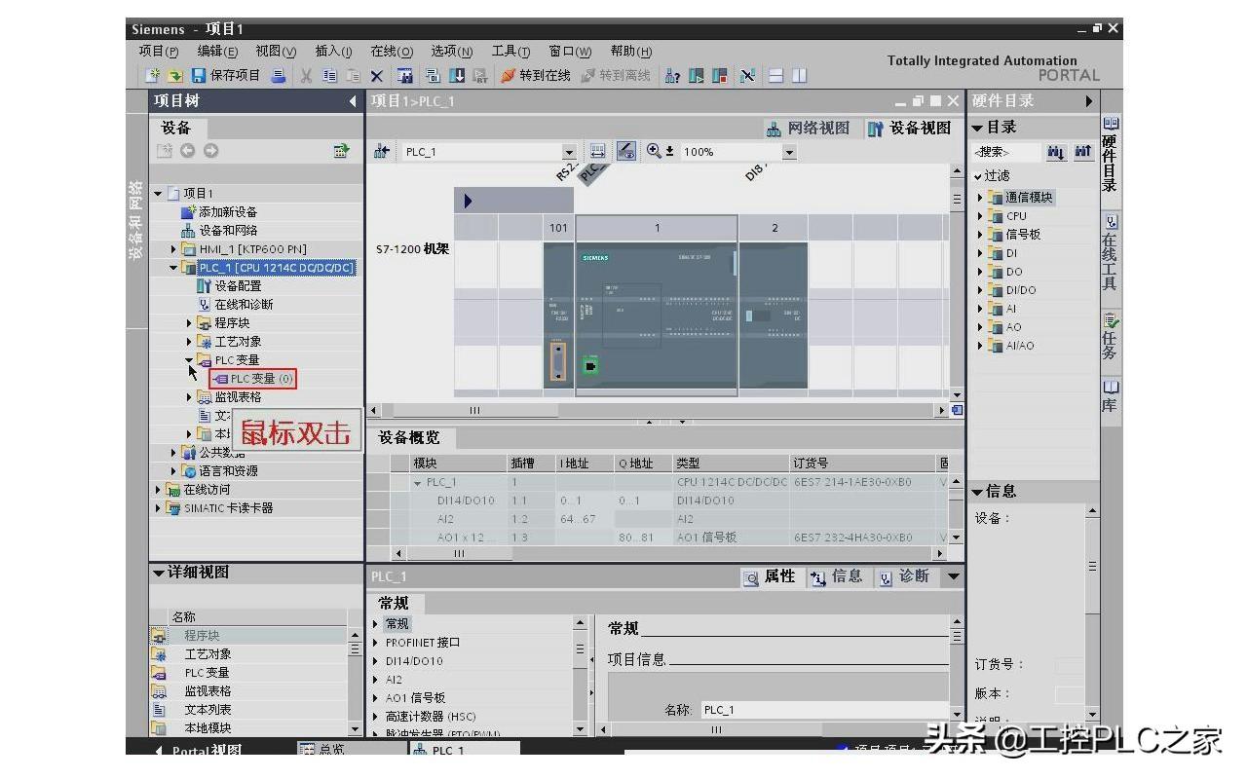Open the 编辑(E) menu
The image size is (1247, 779).
[217, 52]
